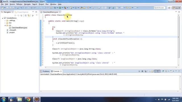Click the Open Perspective icon
The image size is (182, 102).
click(x=169, y=8)
